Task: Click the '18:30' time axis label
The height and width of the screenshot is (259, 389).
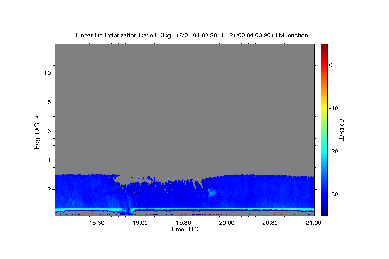Action: pyautogui.click(x=97, y=223)
